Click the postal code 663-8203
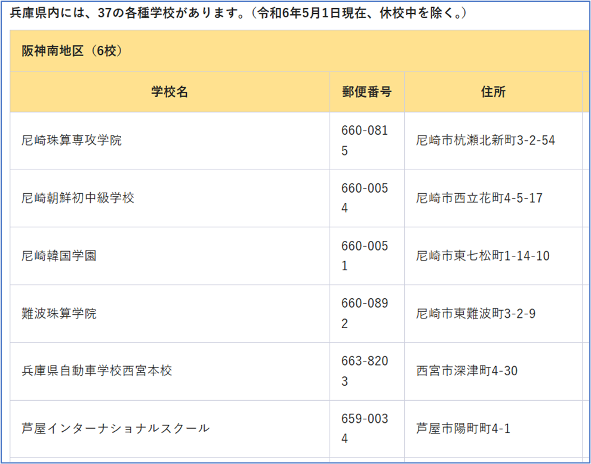Image resolution: width=591 pixels, height=464 pixels. 364,371
